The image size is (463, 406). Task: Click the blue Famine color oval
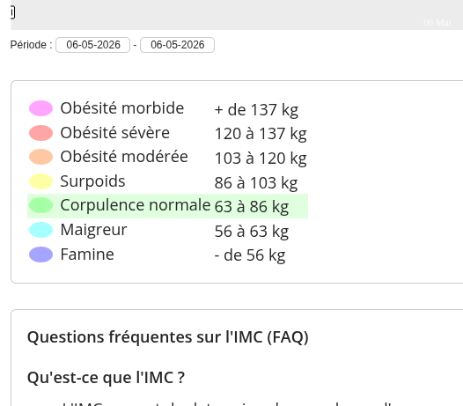[x=40, y=255]
